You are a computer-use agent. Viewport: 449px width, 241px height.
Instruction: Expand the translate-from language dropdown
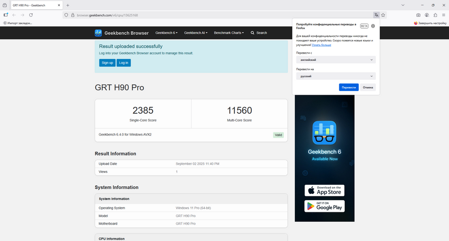click(336, 60)
